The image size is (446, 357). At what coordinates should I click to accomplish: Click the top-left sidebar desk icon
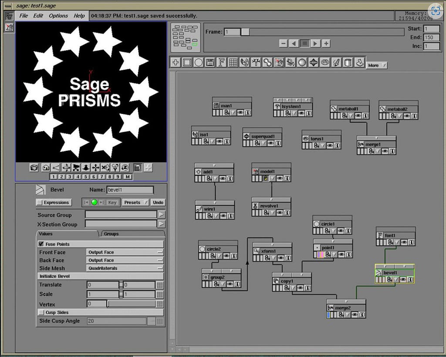point(9,16)
